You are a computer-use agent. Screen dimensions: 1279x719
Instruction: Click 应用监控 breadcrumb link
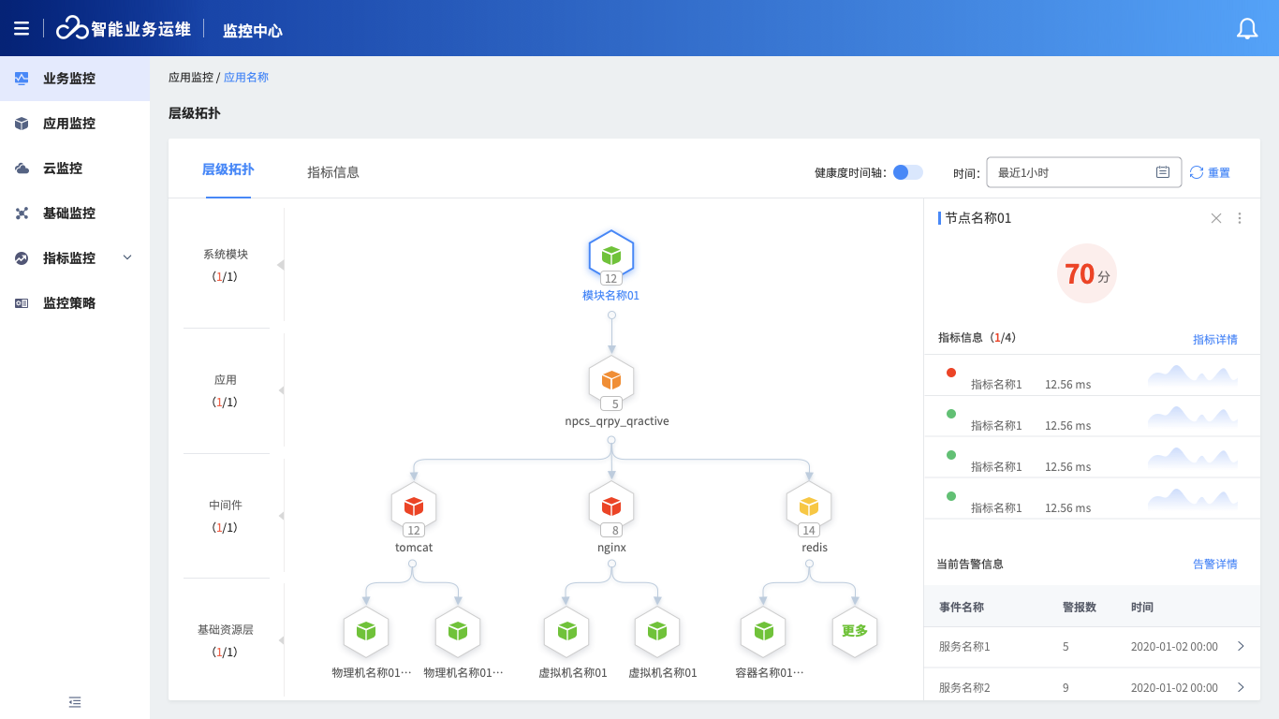point(191,78)
